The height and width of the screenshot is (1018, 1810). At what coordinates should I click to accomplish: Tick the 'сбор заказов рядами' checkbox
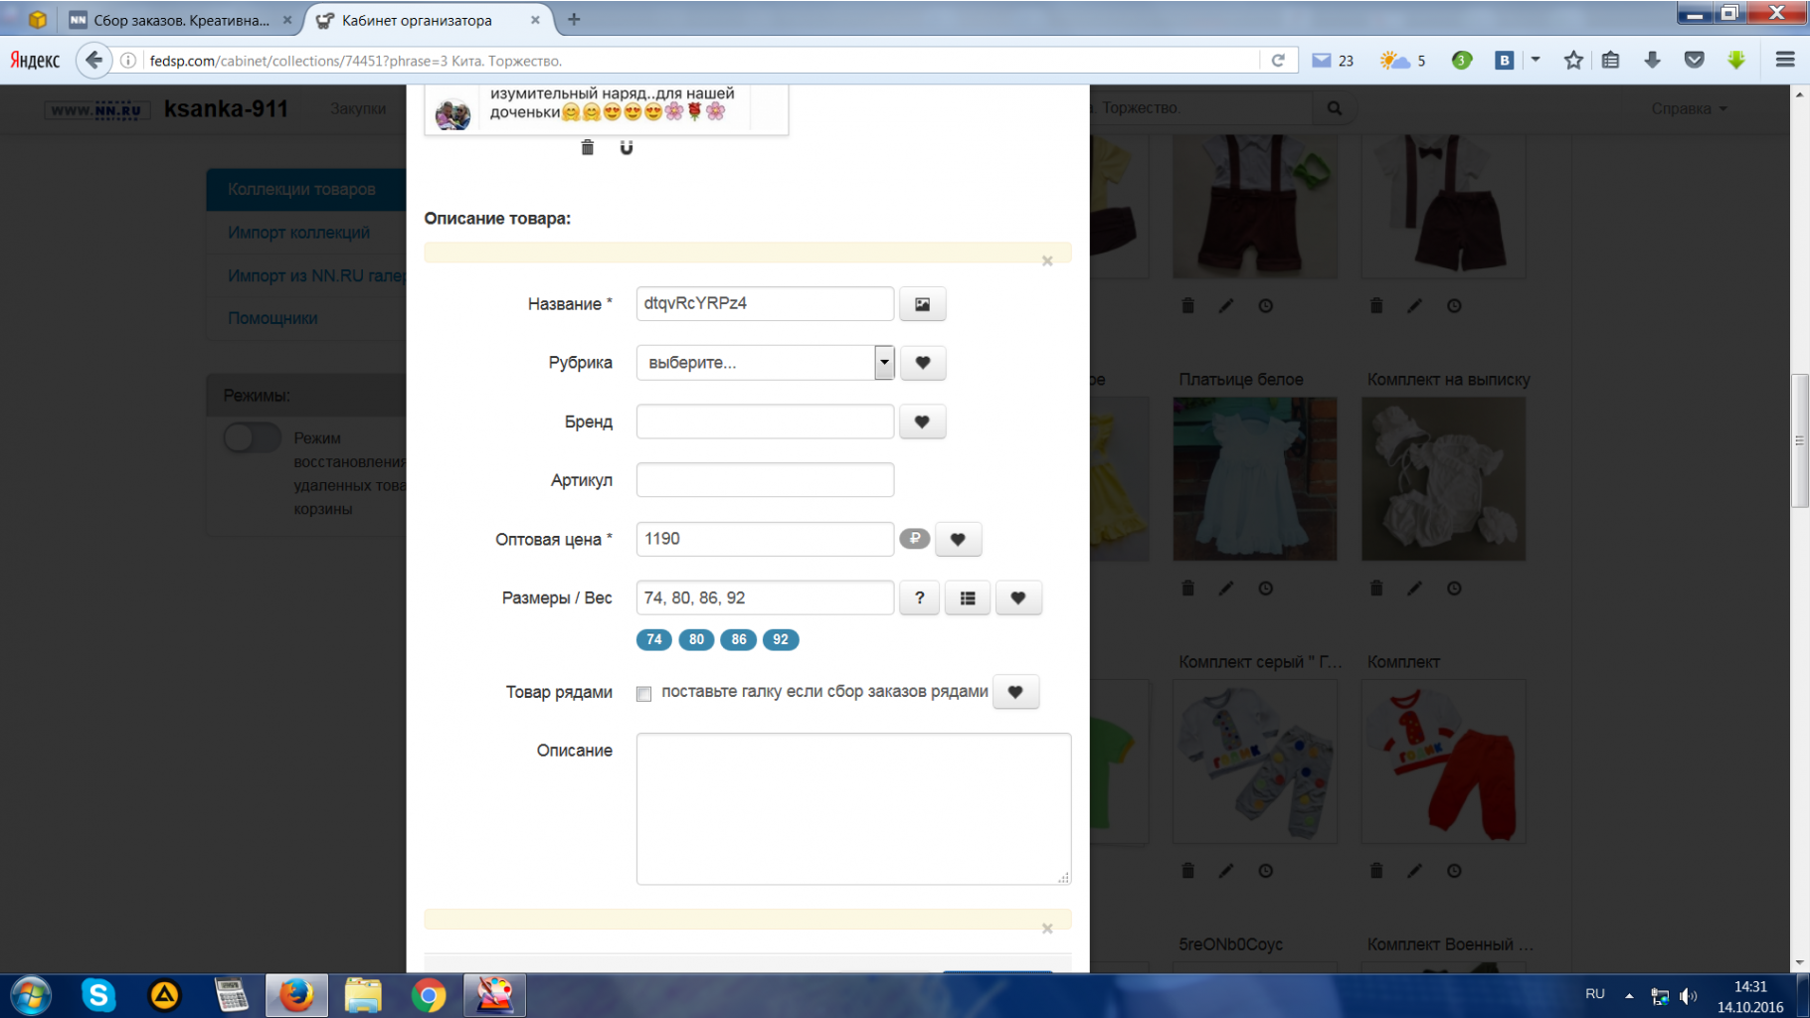pyautogui.click(x=643, y=694)
